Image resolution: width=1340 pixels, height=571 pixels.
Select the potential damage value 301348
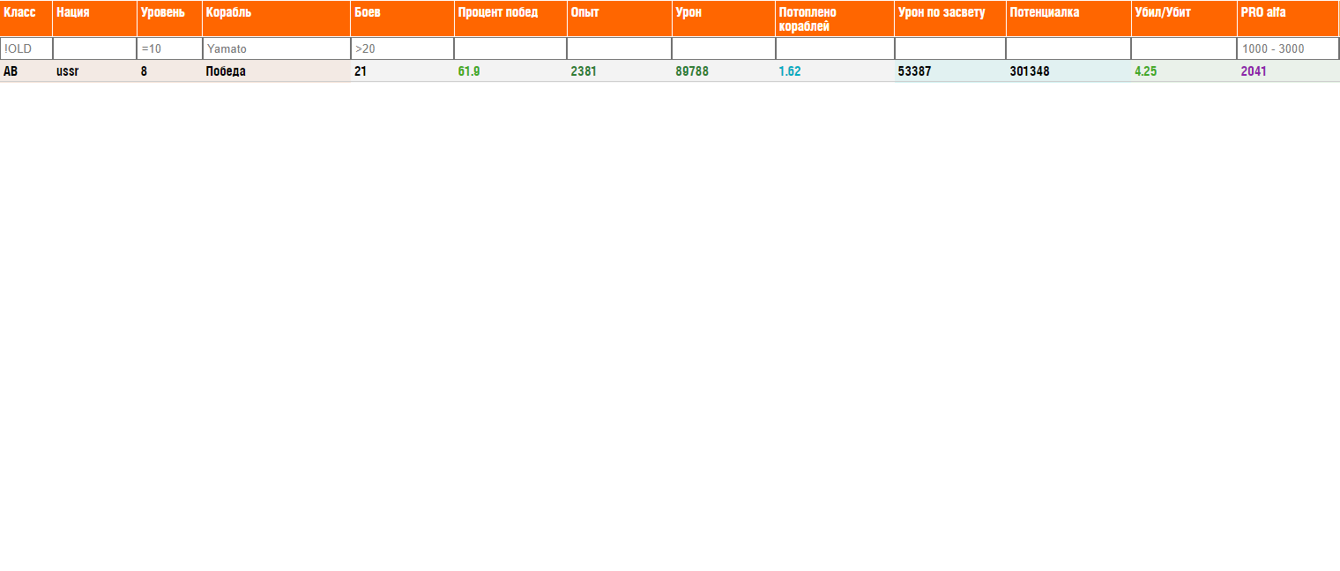(x=1030, y=71)
